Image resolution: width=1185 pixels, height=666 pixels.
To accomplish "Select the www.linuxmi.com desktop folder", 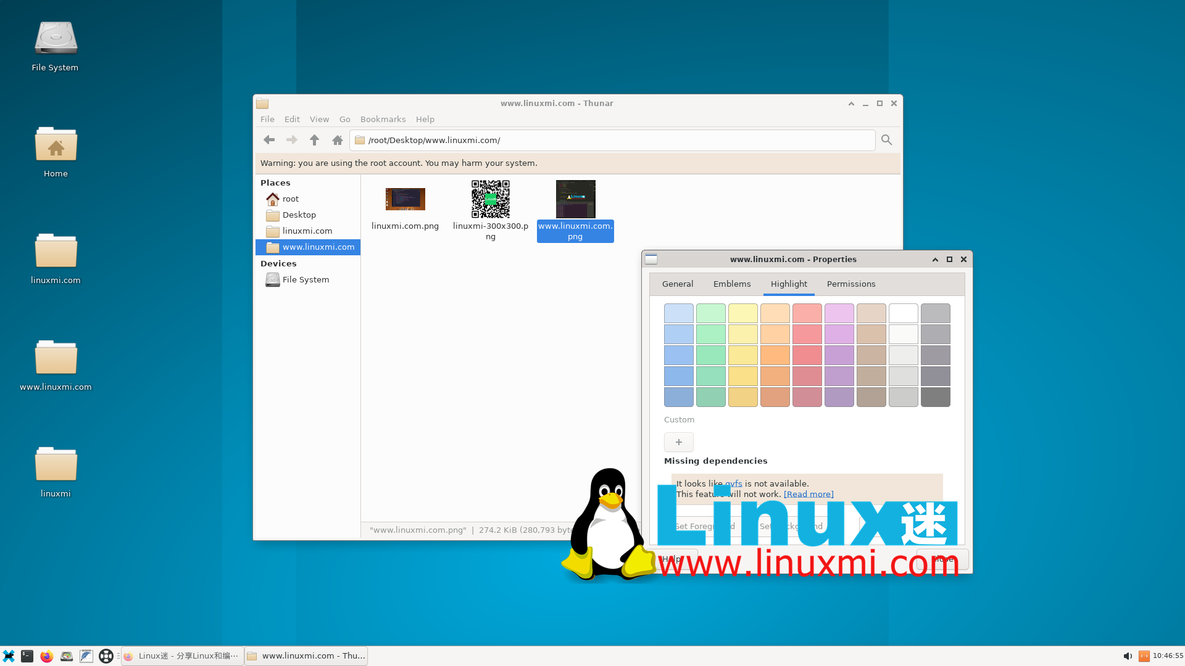I will tap(56, 366).
